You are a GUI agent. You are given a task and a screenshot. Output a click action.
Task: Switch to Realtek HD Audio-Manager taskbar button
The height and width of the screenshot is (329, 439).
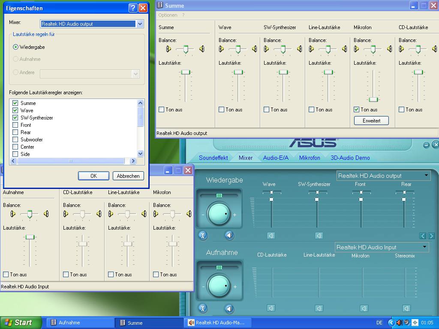[x=217, y=323]
